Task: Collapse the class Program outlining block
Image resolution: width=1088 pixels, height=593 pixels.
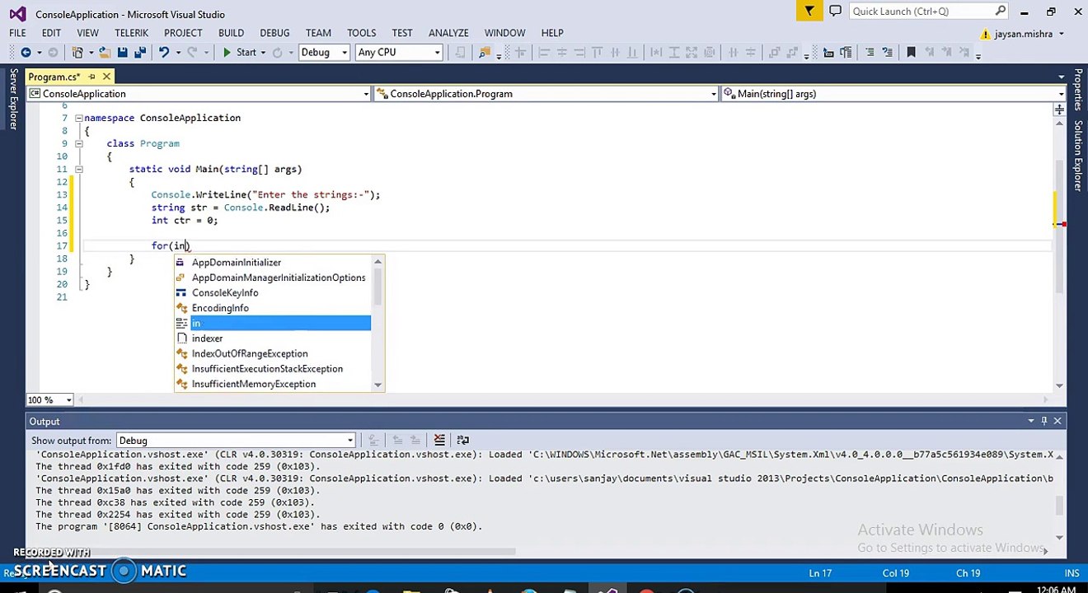Action: click(78, 143)
